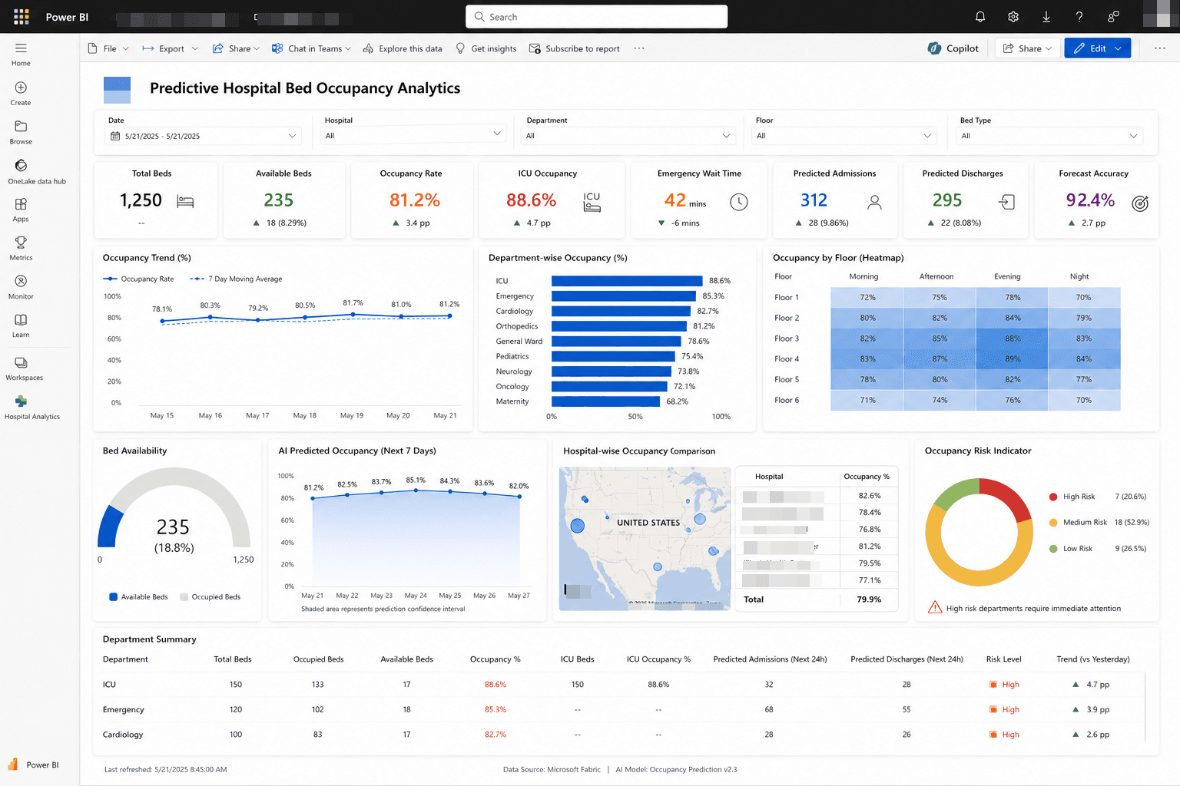Click the ICU bar in department chart

627,281
